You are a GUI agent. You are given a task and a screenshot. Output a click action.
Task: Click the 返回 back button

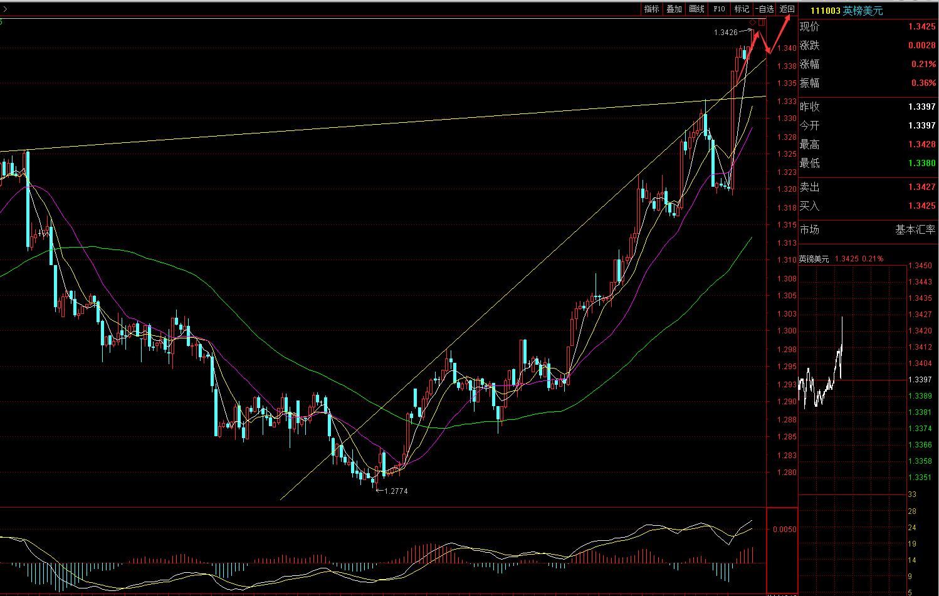[787, 9]
